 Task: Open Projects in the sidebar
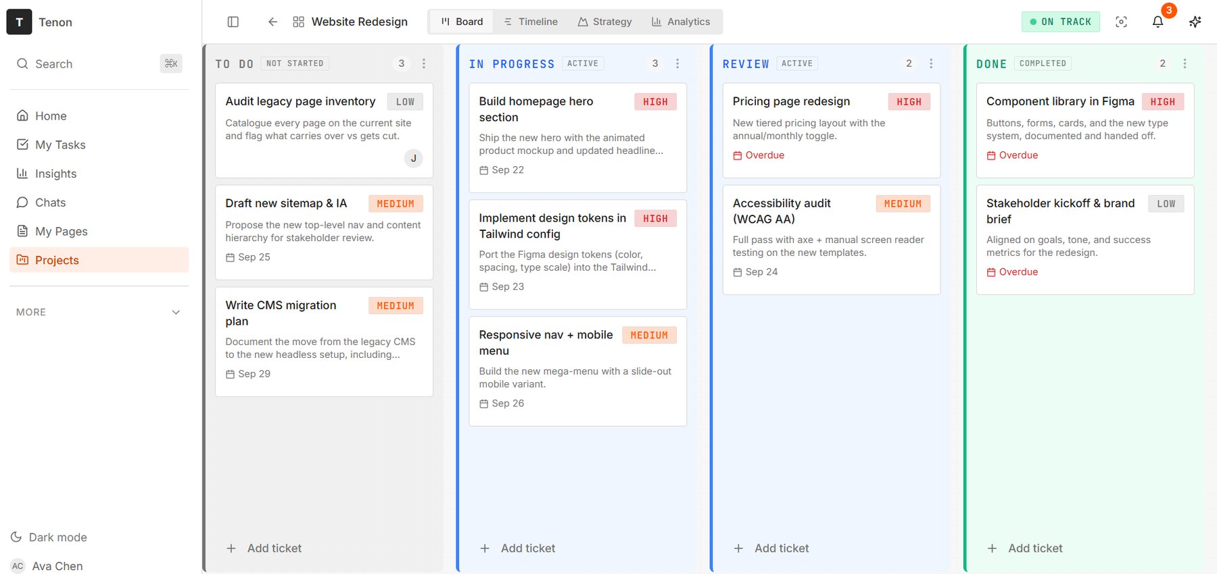(x=99, y=260)
